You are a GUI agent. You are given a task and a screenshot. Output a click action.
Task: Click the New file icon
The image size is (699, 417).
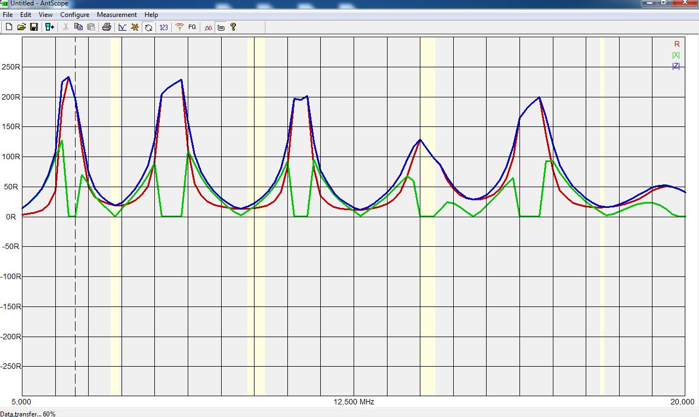9,27
